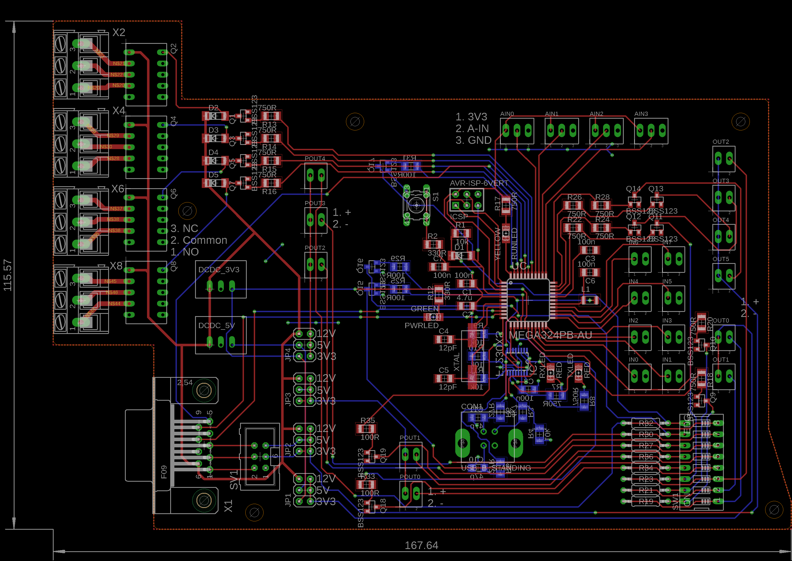792x561 pixels.
Task: Select the Q14 transistor label
Action: click(x=633, y=188)
